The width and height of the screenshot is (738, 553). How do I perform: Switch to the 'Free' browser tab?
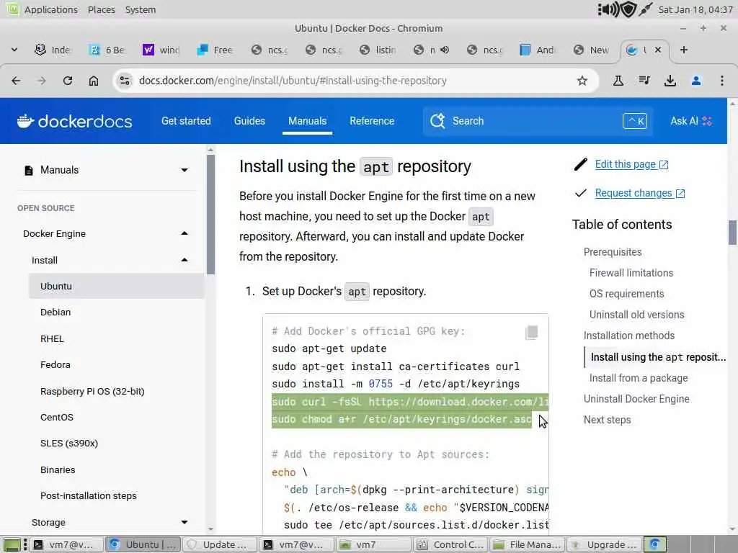point(215,50)
